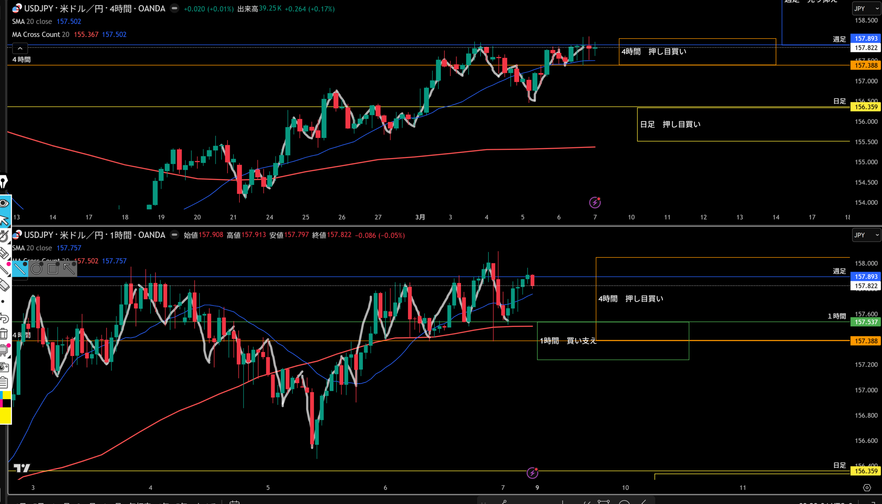Click the camera screenshot icon
Viewport: 882px width, 504px height.
click(x=4, y=367)
